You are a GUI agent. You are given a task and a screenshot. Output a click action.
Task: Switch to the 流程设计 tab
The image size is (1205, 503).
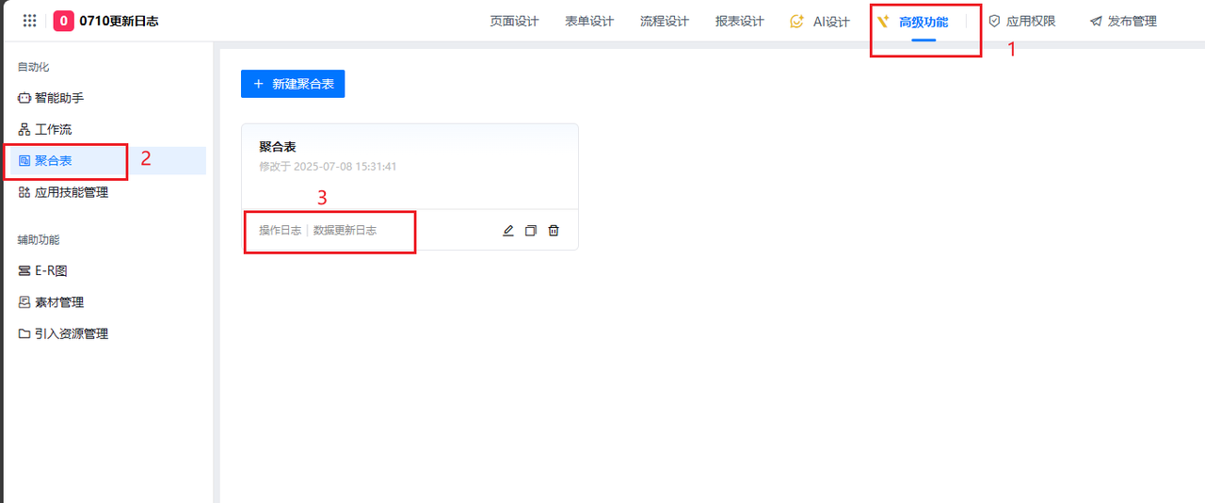[x=665, y=21]
